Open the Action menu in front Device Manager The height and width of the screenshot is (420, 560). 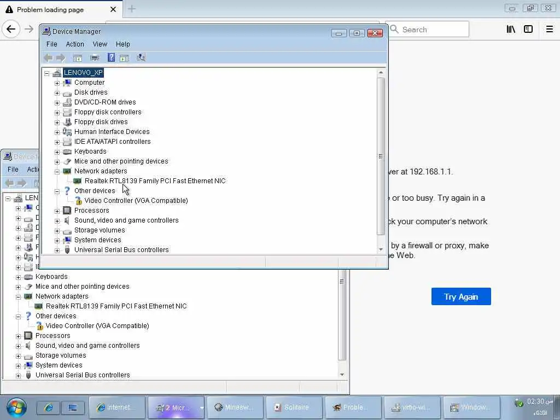75,44
